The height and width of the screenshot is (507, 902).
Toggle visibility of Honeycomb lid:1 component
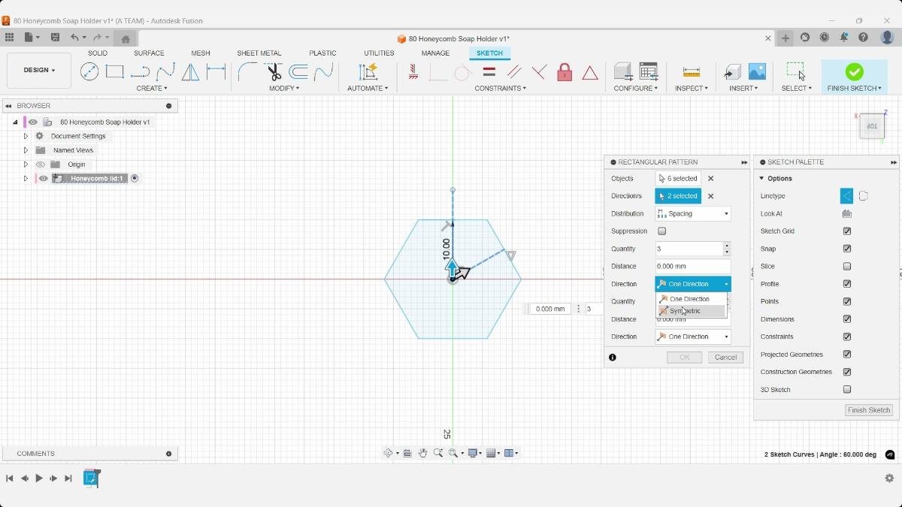coord(44,179)
